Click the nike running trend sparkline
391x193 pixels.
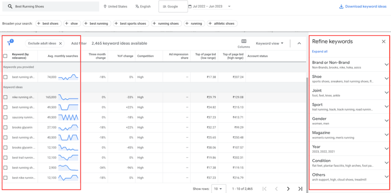tap(68, 97)
